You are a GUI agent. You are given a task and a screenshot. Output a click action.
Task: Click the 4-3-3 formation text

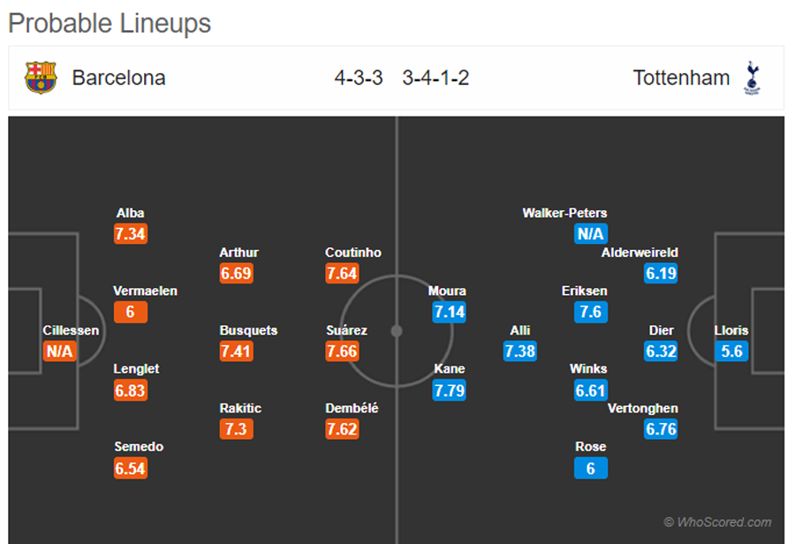(x=359, y=78)
